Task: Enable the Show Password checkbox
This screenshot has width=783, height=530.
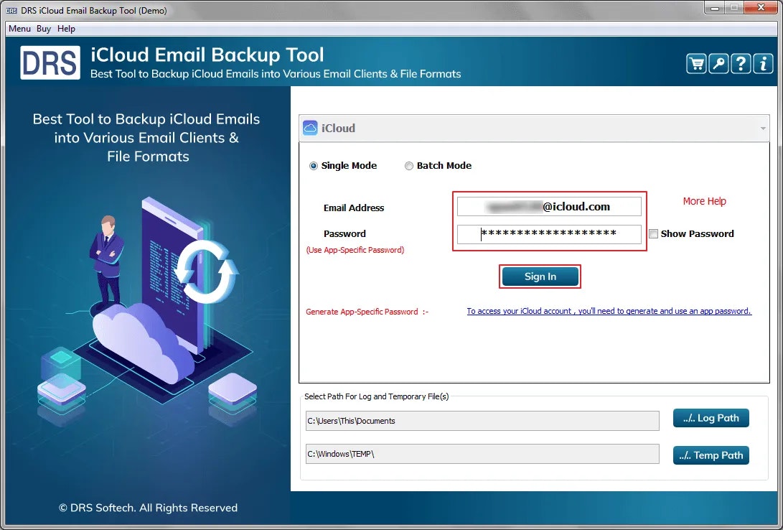Action: (x=653, y=234)
